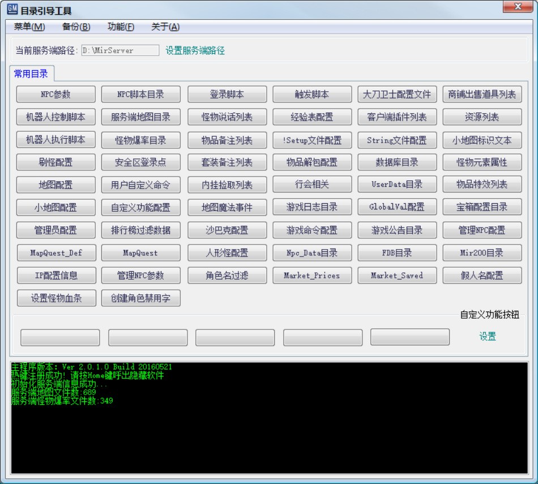Screen dimensions: 538x484
Task: Select the 常用目录 tab
Action: 31,74
